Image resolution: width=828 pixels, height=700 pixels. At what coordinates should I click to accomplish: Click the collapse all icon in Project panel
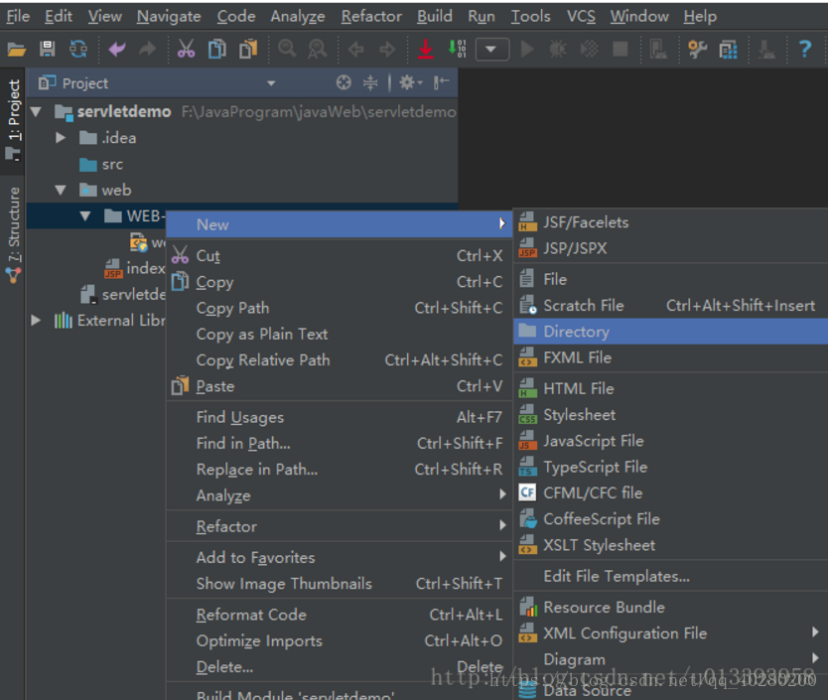point(370,82)
